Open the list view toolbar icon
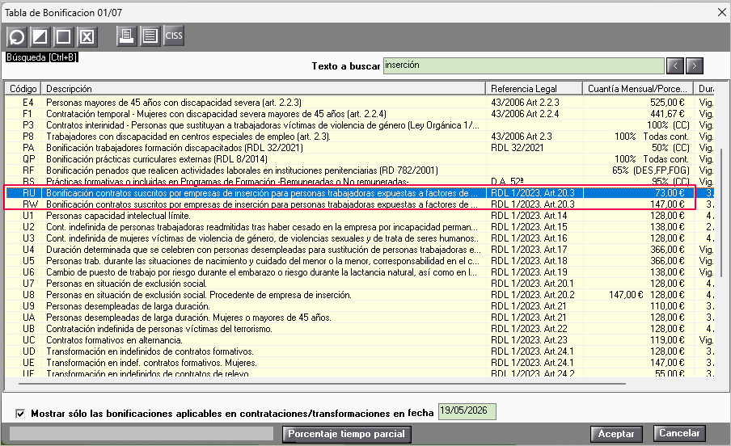This screenshot has width=731, height=446. (150, 36)
